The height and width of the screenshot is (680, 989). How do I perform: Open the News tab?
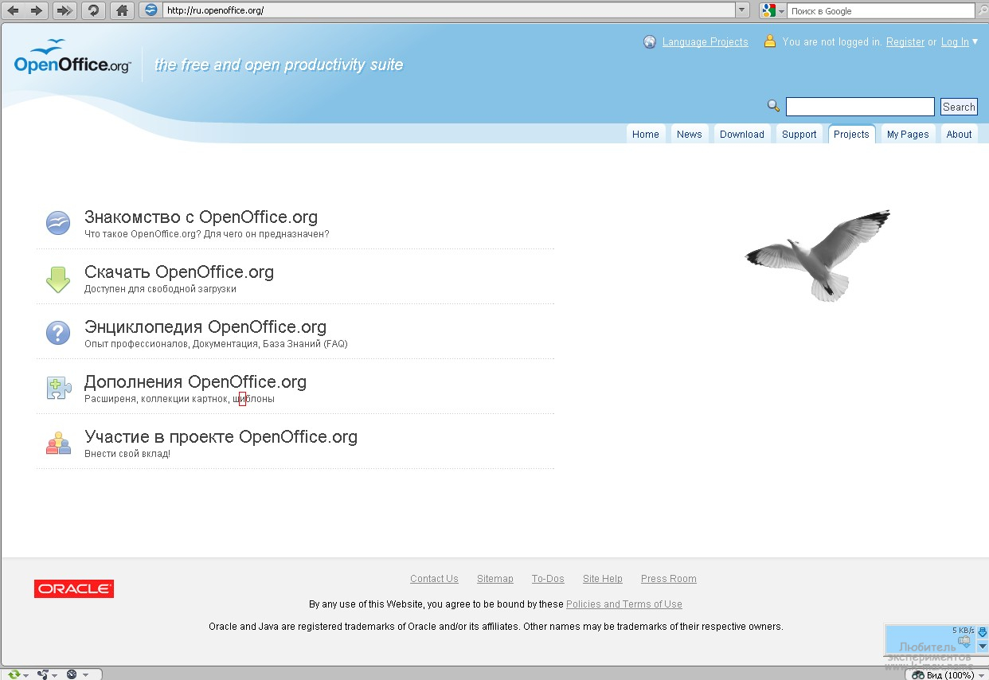click(x=690, y=134)
